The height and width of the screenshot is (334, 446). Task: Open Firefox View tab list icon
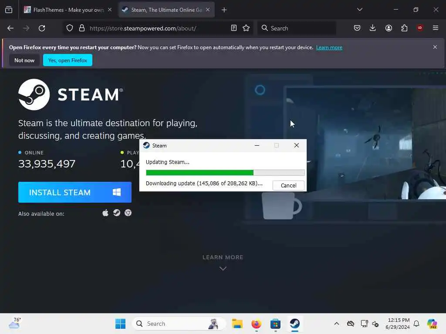pos(9,10)
